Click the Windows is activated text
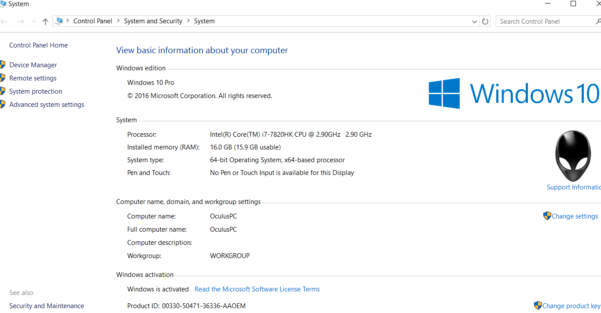Image resolution: width=601 pixels, height=313 pixels. pyautogui.click(x=158, y=289)
